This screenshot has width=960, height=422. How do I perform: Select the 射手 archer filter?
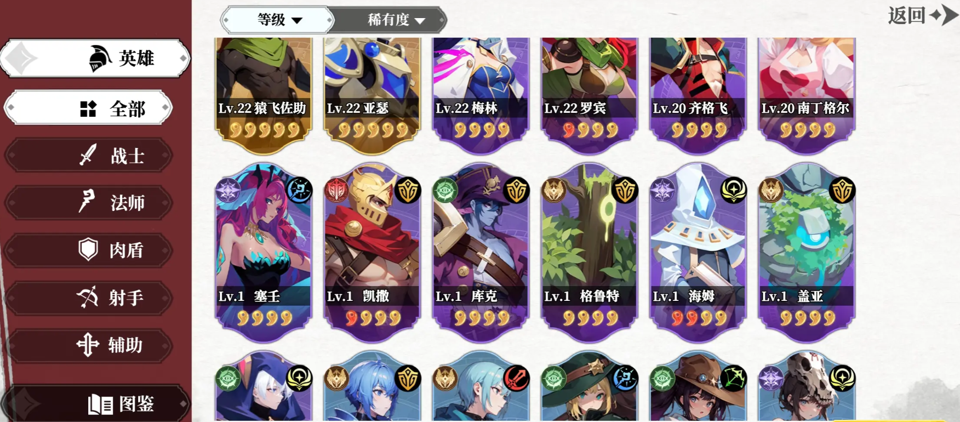(x=89, y=298)
